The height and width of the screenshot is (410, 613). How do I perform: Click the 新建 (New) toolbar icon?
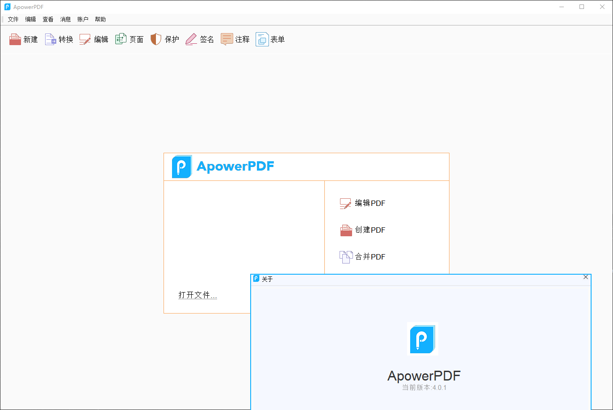15,39
